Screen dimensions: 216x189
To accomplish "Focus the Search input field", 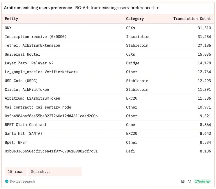I will coord(55,172).
